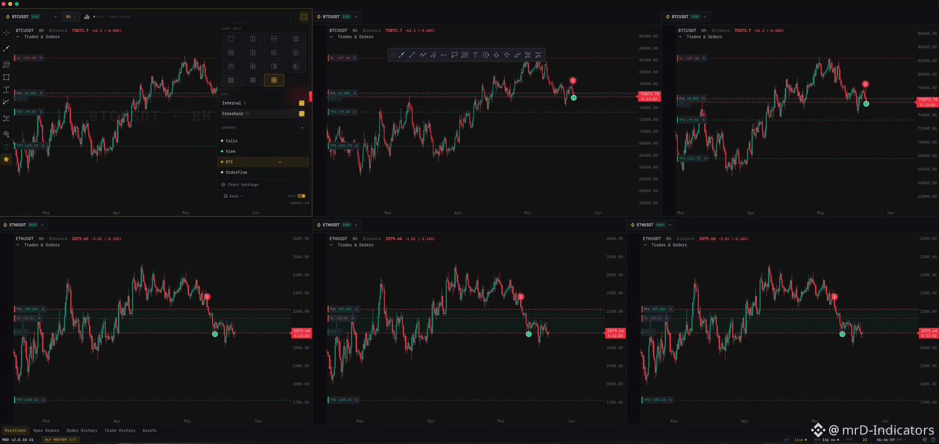Toggle the Auto save switch
The image size is (939, 444).
coord(302,196)
